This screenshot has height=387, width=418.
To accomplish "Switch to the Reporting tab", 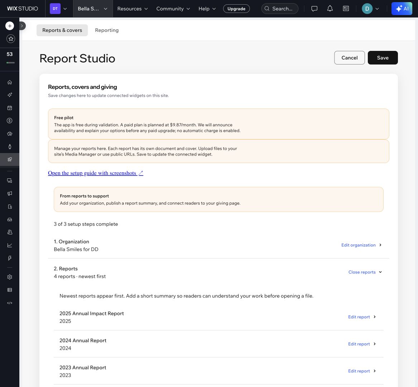I will [x=106, y=30].
